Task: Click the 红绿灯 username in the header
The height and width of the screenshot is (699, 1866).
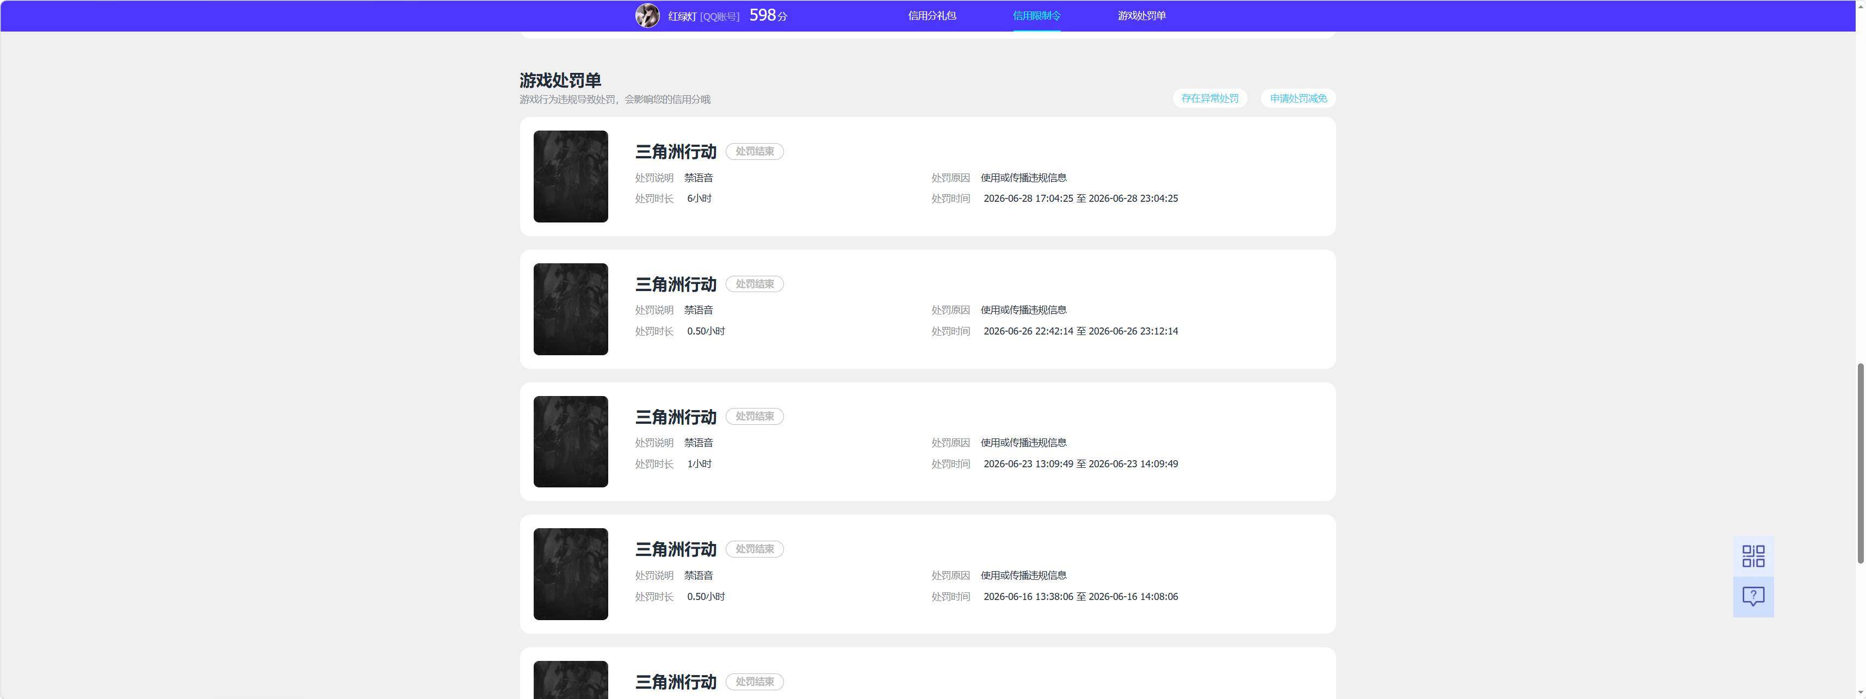Action: pos(682,16)
